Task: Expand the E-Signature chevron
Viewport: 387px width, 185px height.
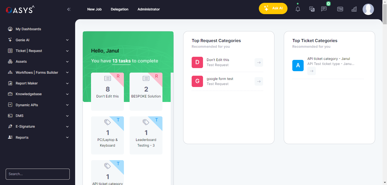Action: pyautogui.click(x=67, y=127)
